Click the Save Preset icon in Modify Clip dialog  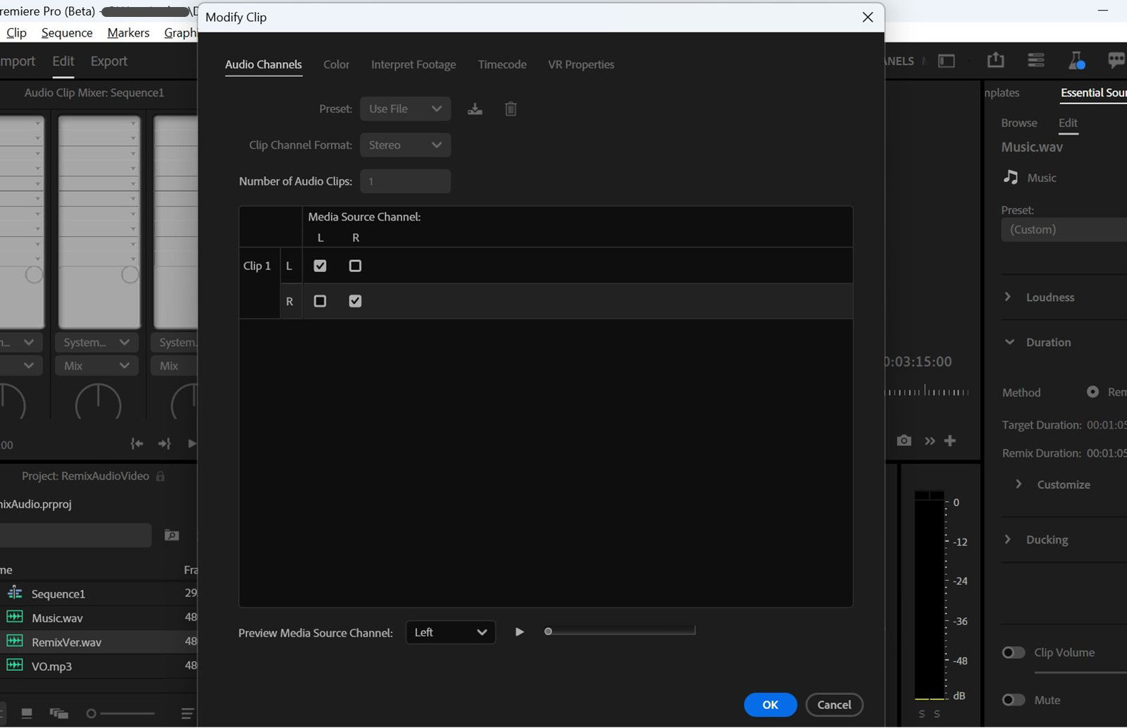pos(475,109)
